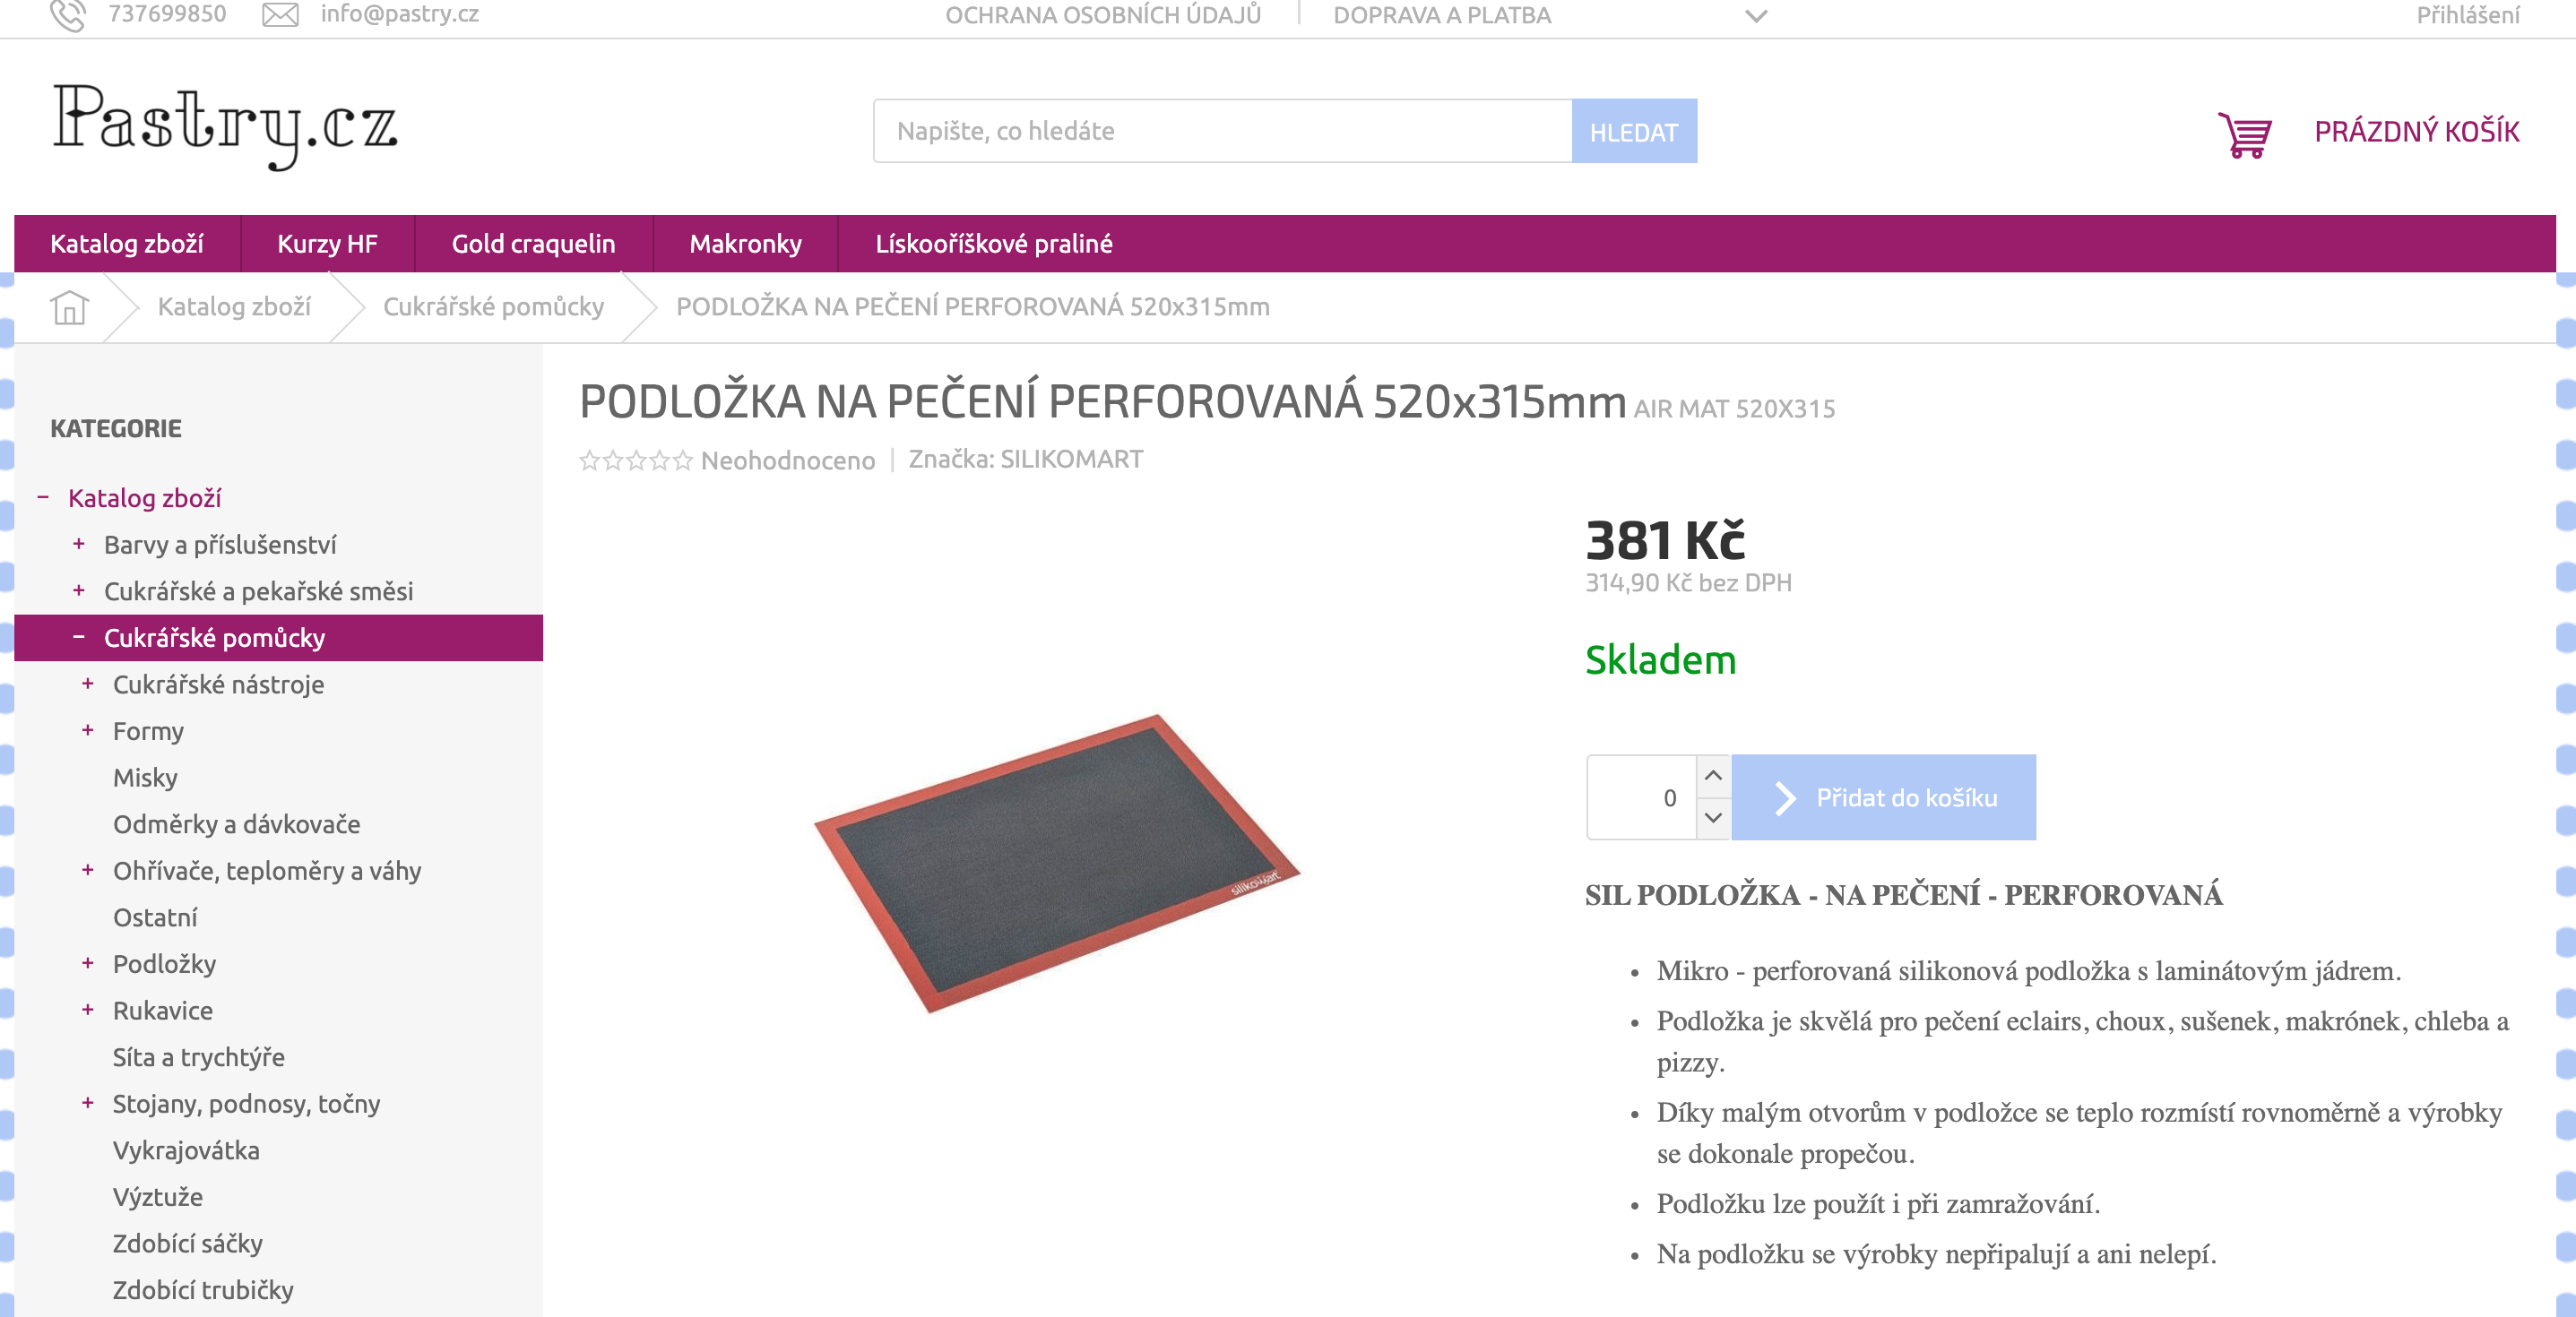Go to the home icon in the breadcrumb
This screenshot has height=1317, width=2576.
click(x=69, y=306)
